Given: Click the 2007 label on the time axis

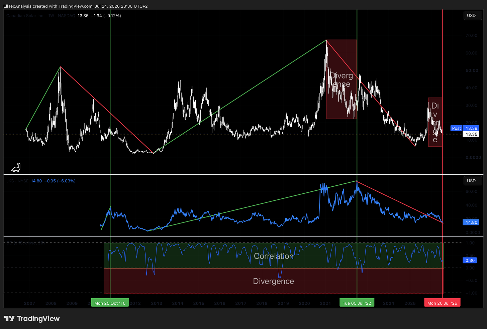Looking at the screenshot, I should point(29,303).
